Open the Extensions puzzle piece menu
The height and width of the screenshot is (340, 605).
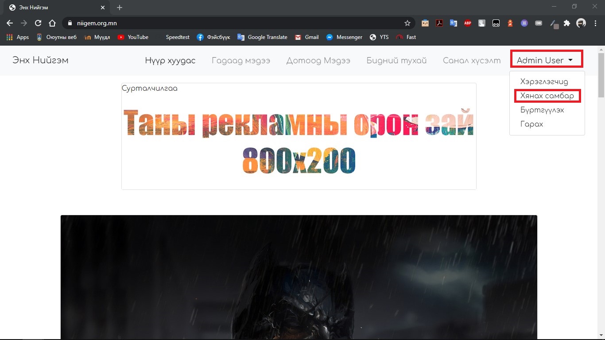(567, 23)
